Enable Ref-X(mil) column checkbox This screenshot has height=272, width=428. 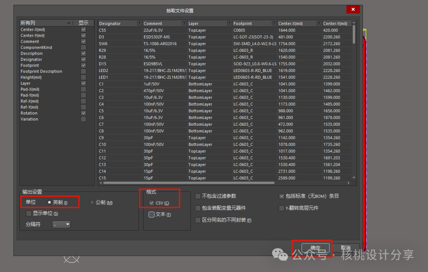pyautogui.click(x=84, y=101)
